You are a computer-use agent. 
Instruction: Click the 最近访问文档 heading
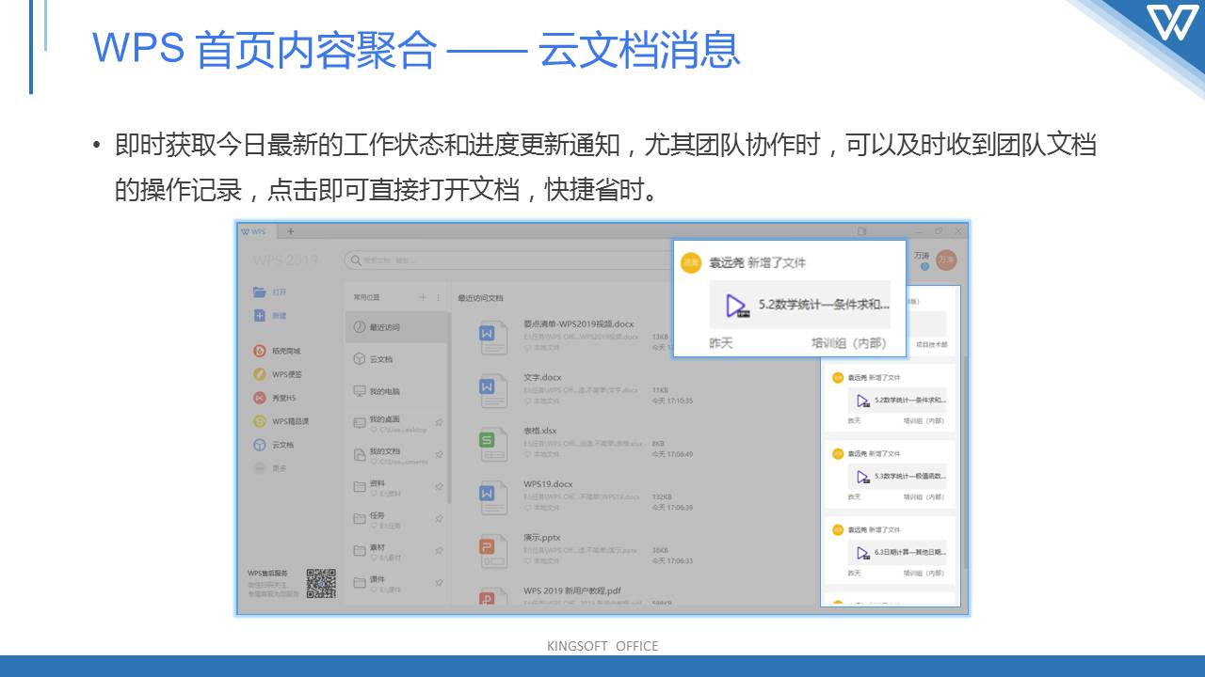pyautogui.click(x=480, y=298)
